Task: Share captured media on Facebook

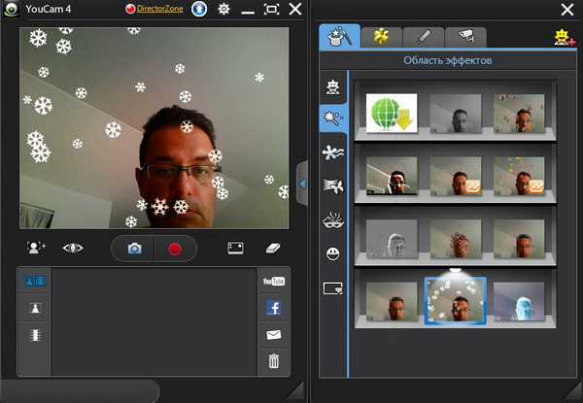Action: tap(273, 309)
